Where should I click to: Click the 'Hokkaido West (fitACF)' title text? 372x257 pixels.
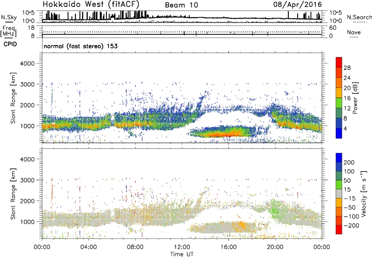point(91,5)
